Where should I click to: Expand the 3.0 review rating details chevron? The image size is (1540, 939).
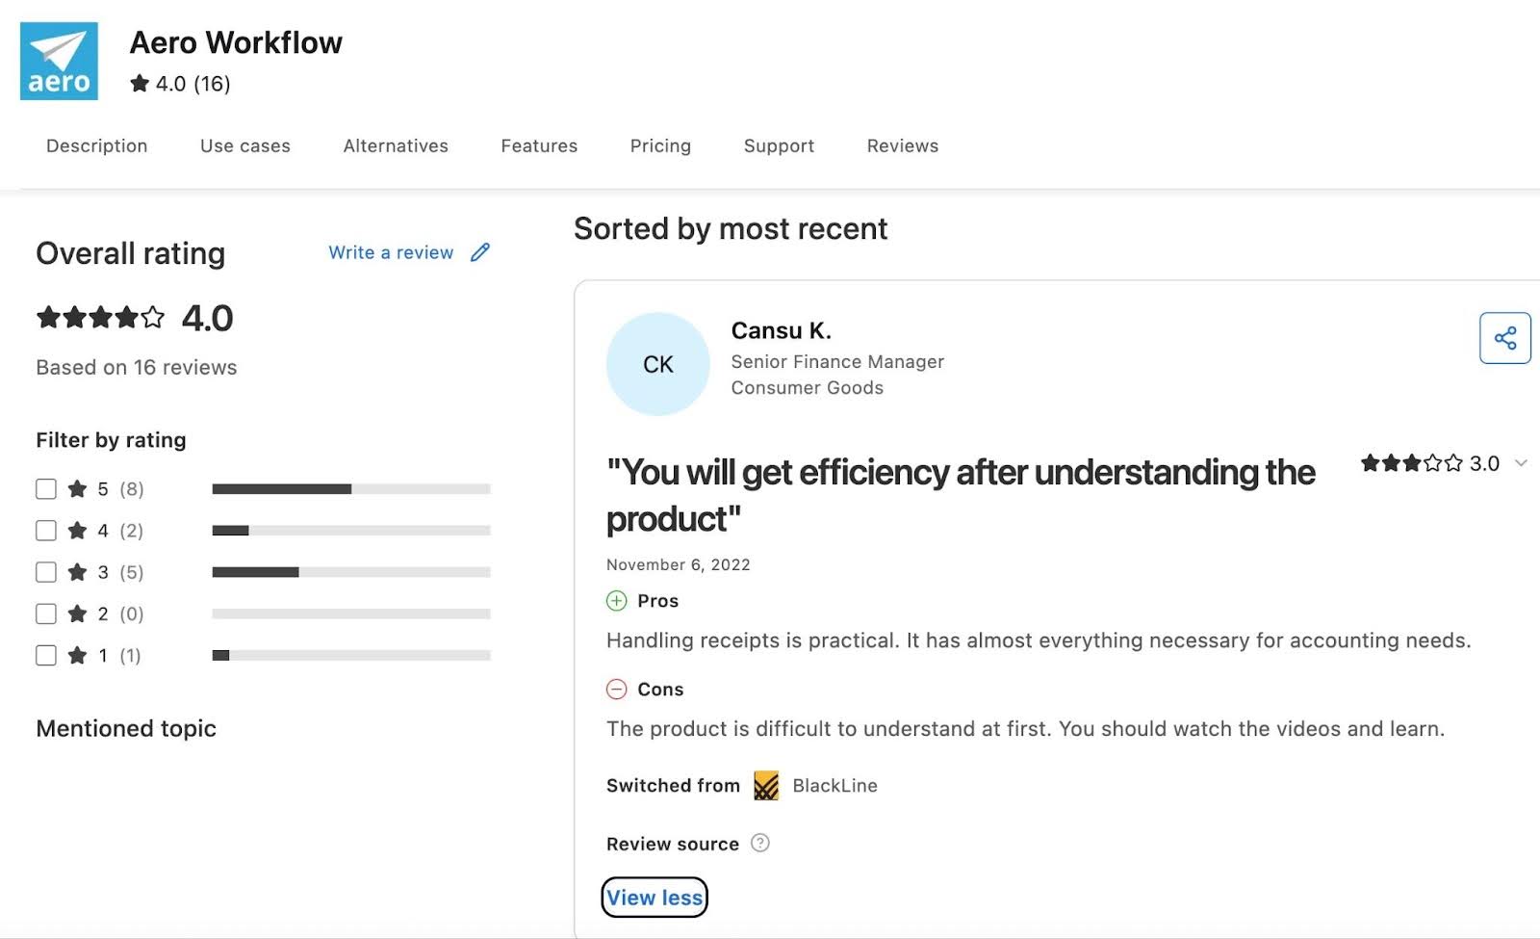[x=1521, y=462]
